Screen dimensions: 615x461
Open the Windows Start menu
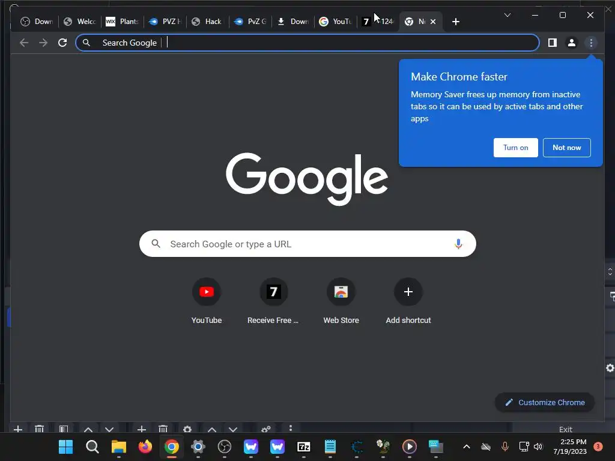tap(65, 447)
